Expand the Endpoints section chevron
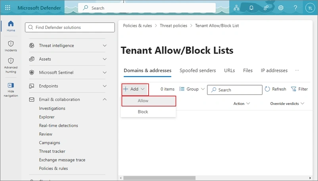 pos(105,86)
